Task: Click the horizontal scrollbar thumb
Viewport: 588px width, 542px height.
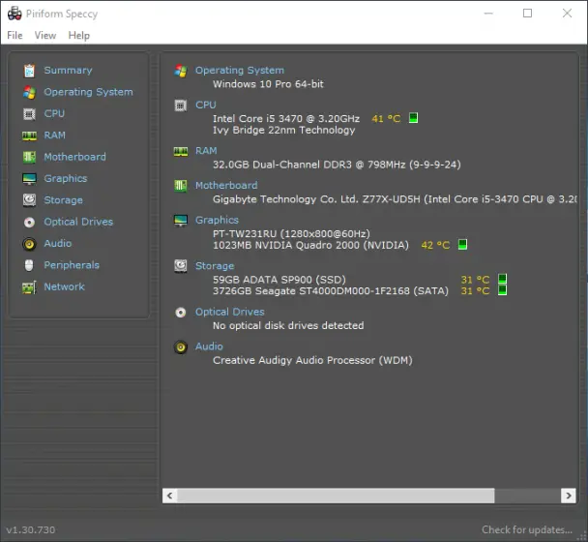Action: click(336, 496)
